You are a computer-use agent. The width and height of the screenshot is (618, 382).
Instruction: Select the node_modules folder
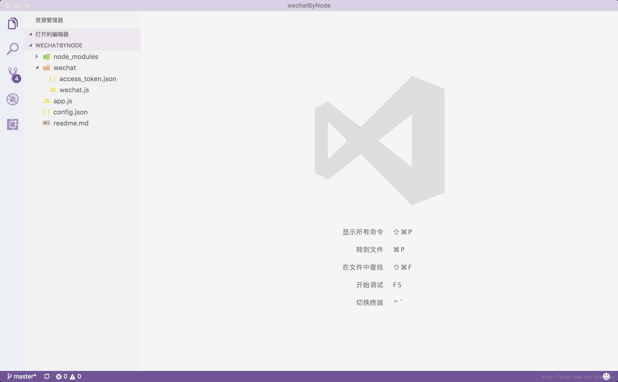(x=83, y=57)
